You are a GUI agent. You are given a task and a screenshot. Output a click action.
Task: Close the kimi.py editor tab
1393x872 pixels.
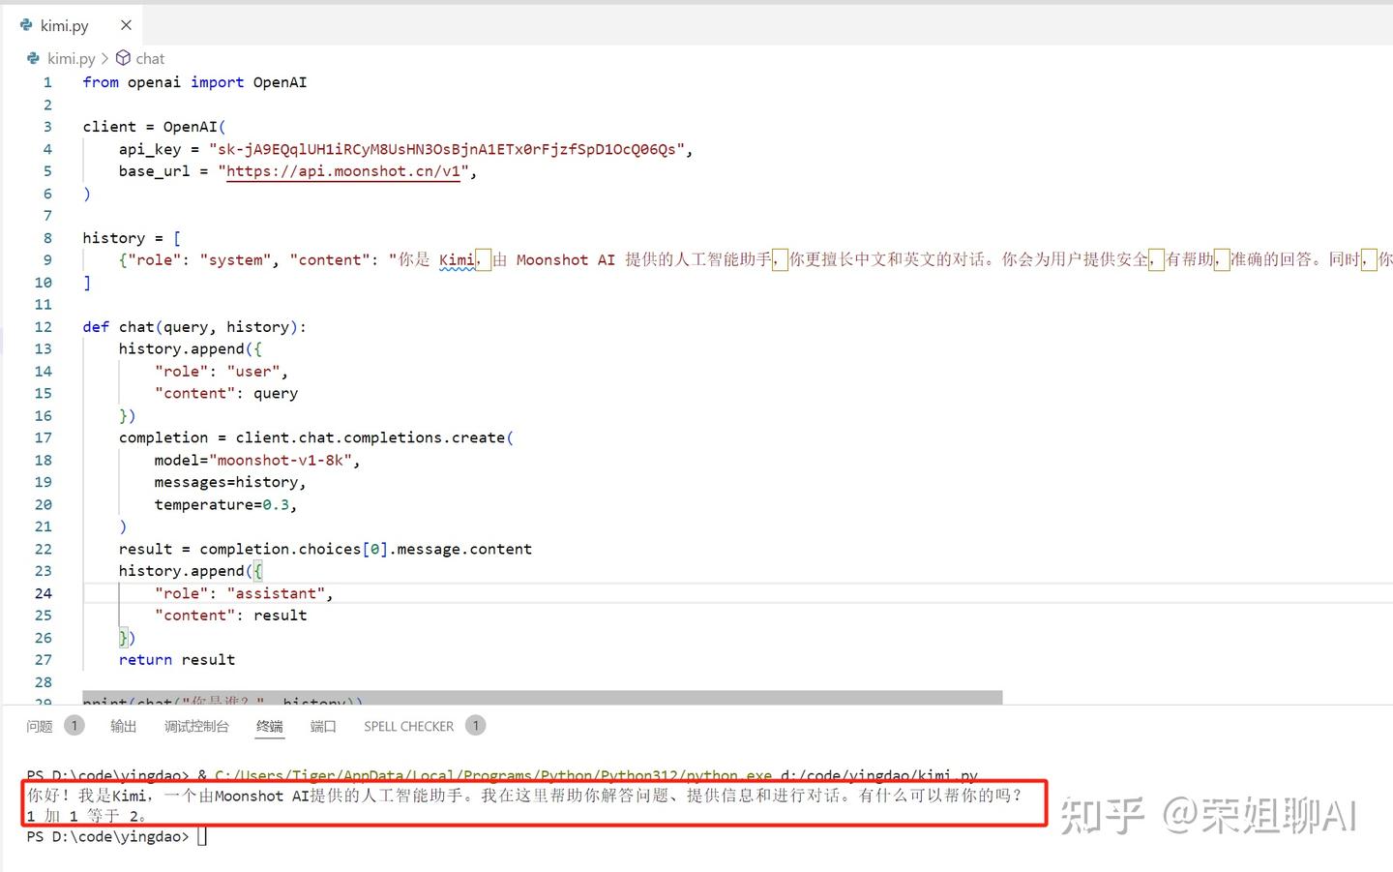(x=125, y=25)
